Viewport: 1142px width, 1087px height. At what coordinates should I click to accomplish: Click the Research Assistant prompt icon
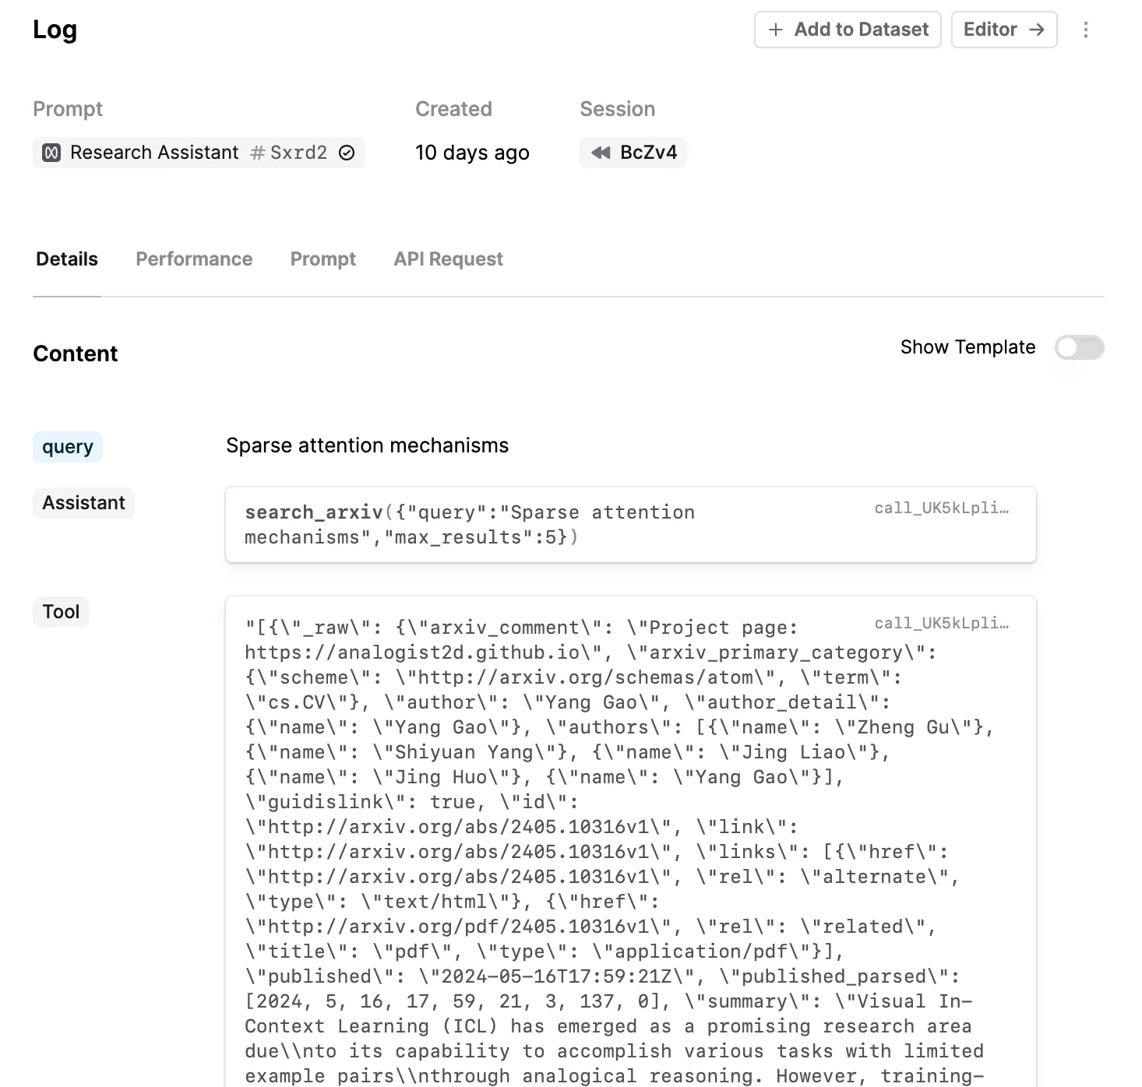51,153
